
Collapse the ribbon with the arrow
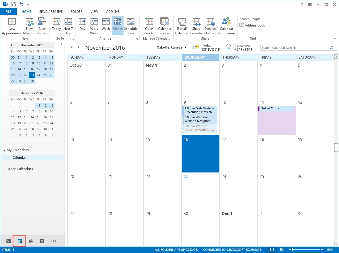[x=335, y=38]
